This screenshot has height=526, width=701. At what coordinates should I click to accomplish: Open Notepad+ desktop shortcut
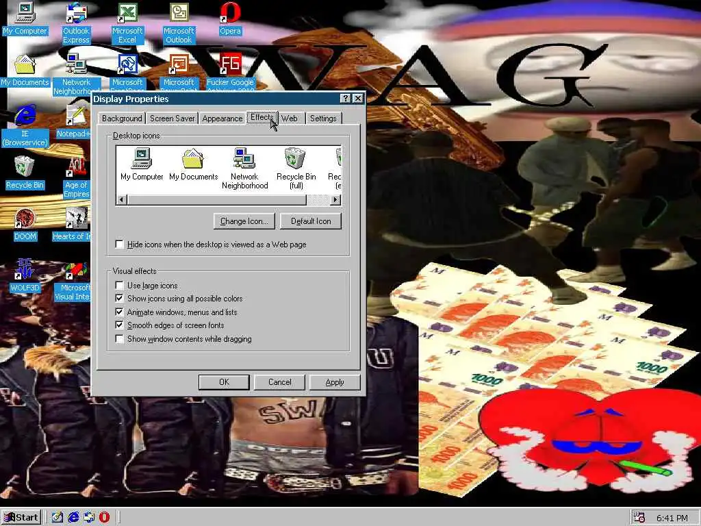pyautogui.click(x=74, y=122)
